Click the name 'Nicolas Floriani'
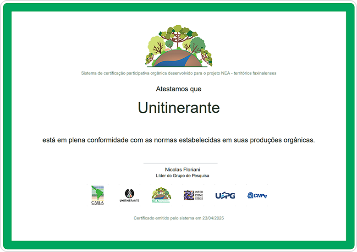357x252 pixels. pyautogui.click(x=182, y=170)
